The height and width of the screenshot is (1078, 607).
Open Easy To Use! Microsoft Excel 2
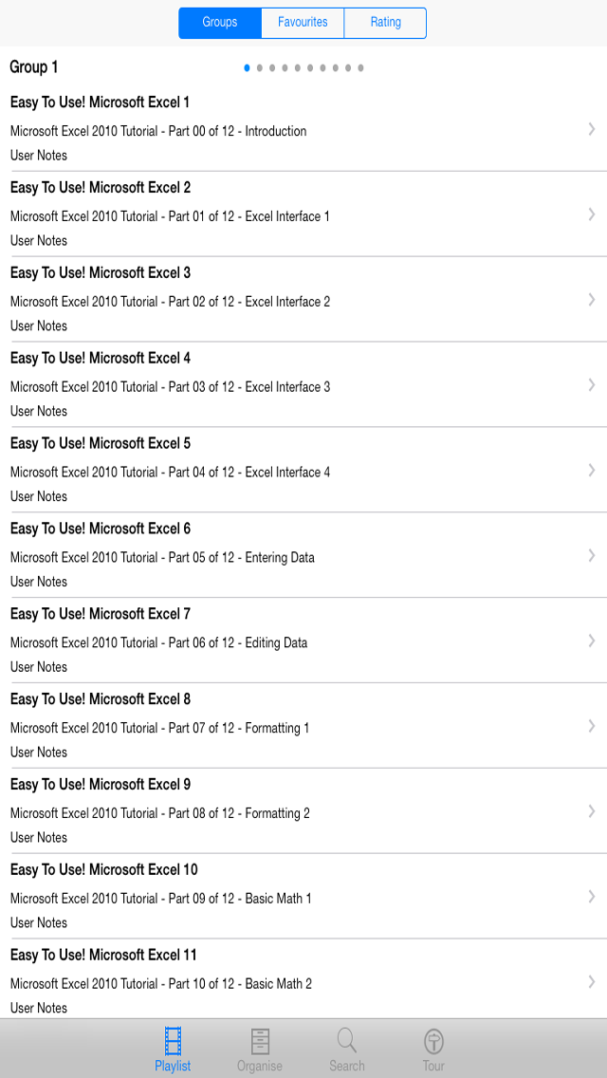[101, 188]
